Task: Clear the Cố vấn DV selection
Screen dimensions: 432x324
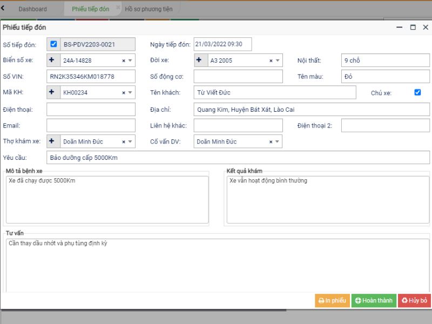Action: (271, 142)
